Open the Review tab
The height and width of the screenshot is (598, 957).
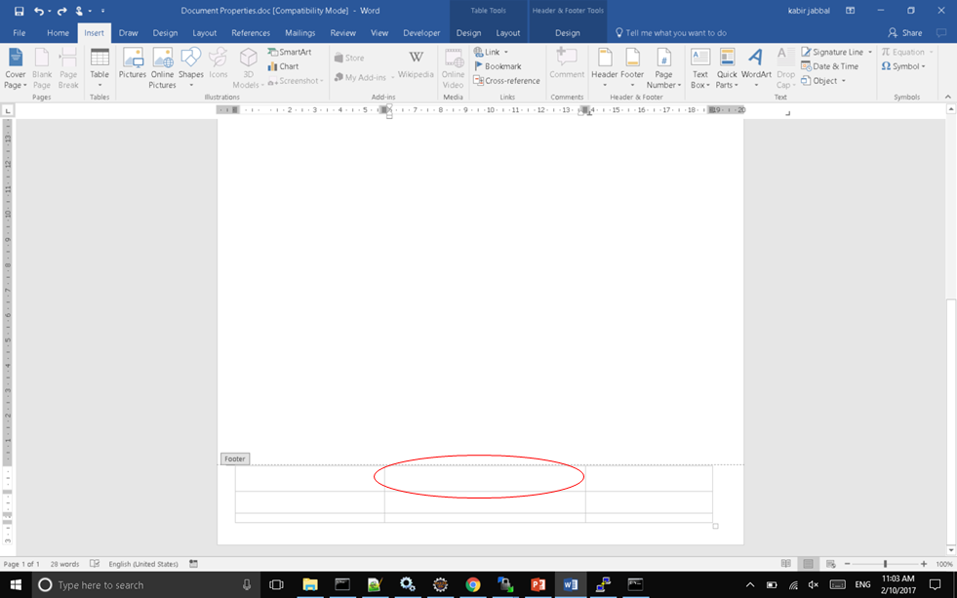click(x=343, y=33)
